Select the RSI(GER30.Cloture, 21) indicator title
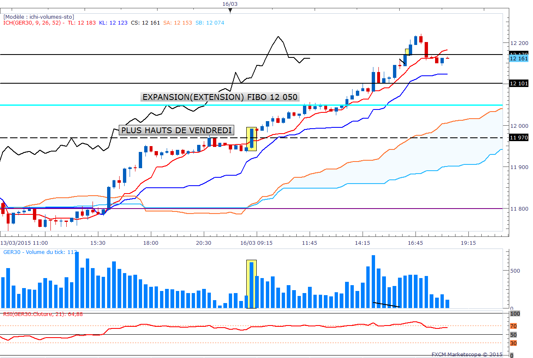The width and height of the screenshot is (533, 358). (43, 314)
